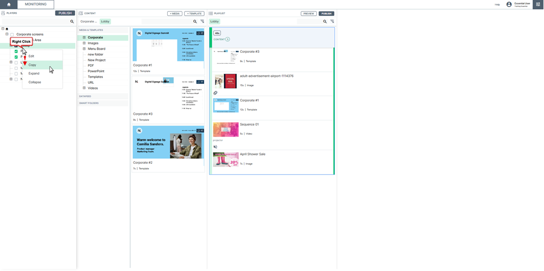Select the Sequence 01 video thumbnail

[x=225, y=130]
